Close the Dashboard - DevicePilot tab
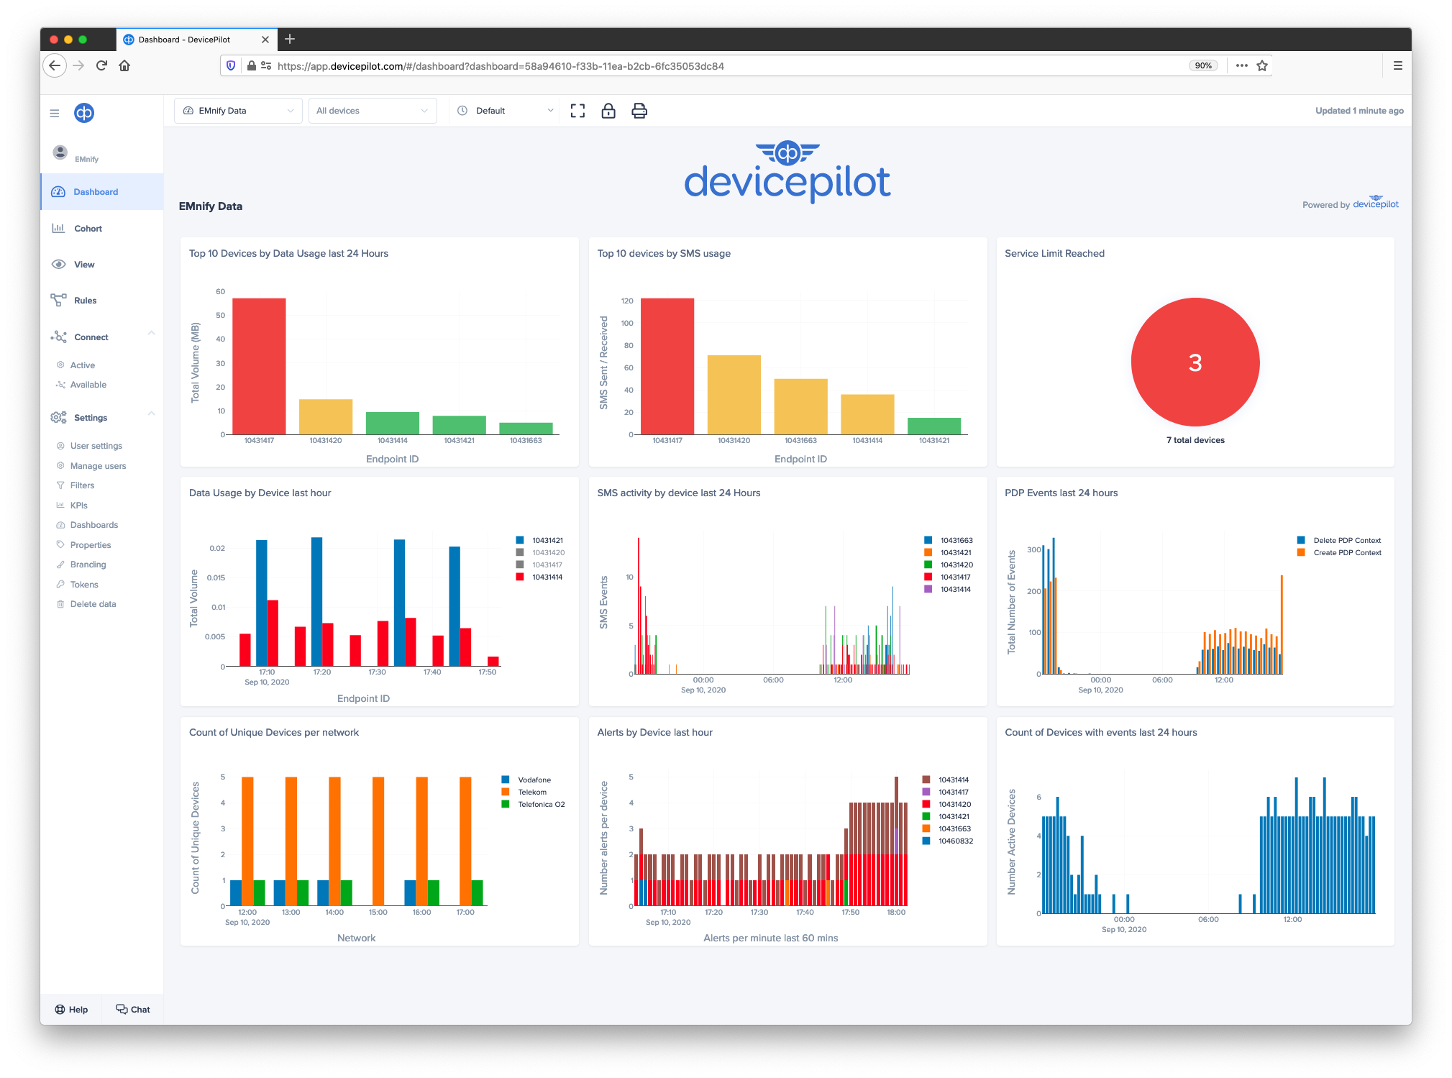The height and width of the screenshot is (1078, 1452). [x=265, y=40]
